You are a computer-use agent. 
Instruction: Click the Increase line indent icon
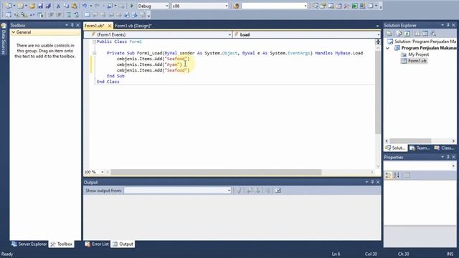coord(59,14)
